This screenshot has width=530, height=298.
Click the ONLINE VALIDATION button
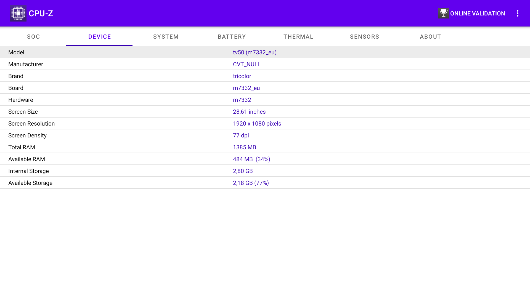click(x=472, y=13)
